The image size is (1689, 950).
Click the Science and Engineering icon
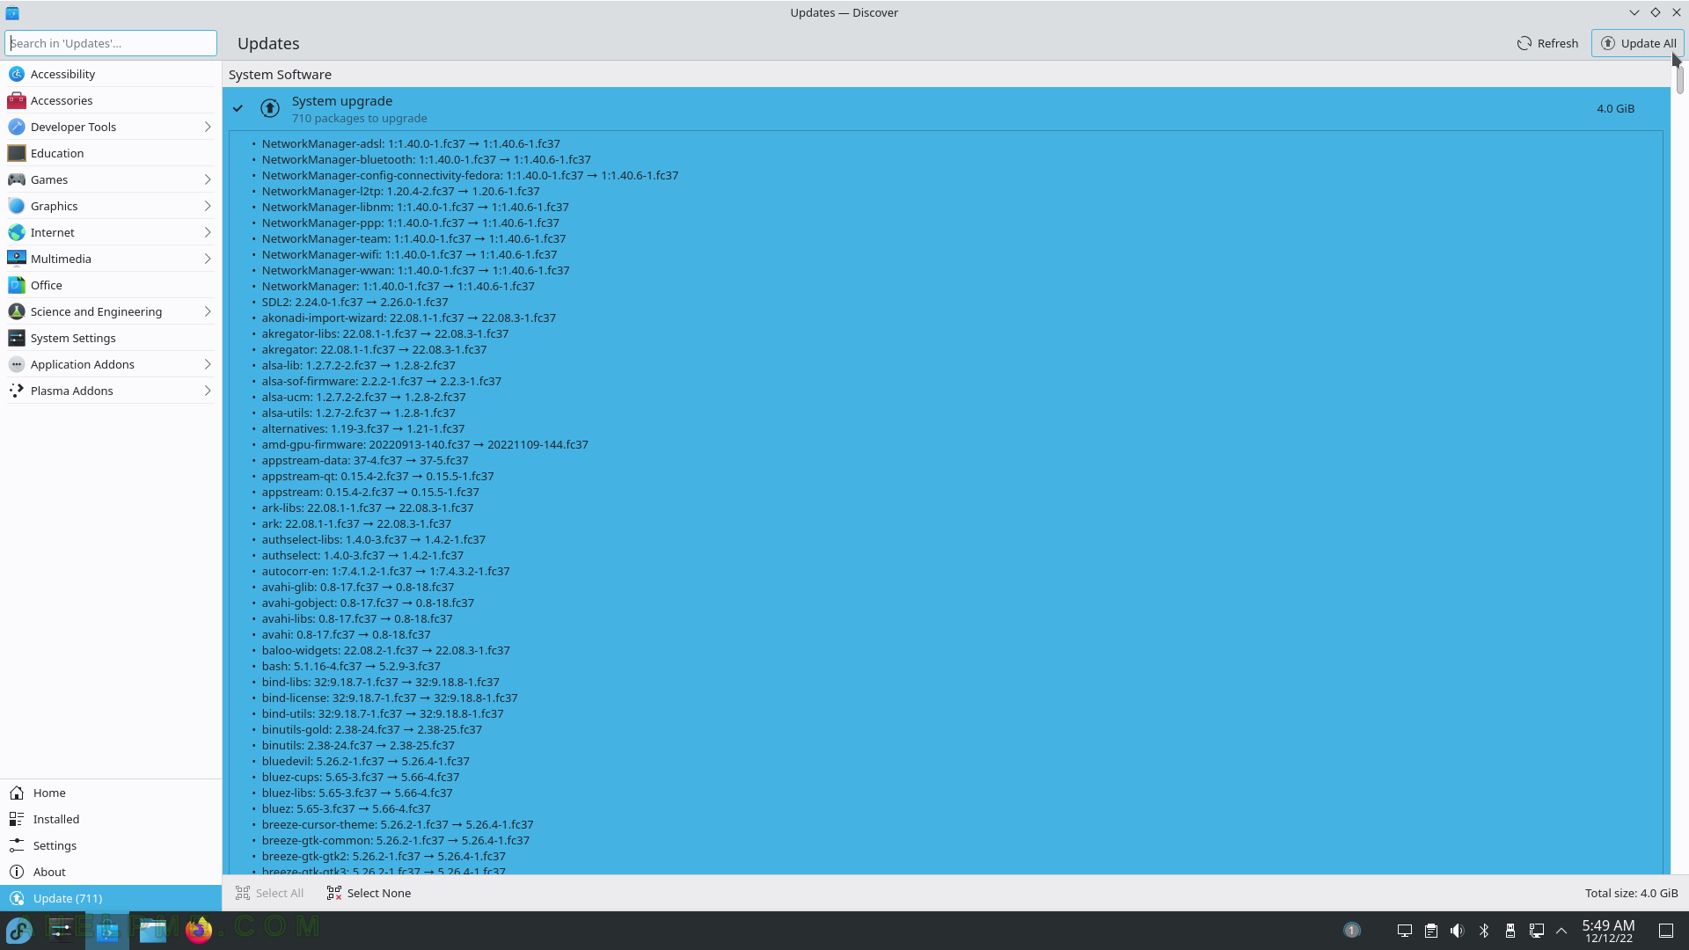point(16,311)
